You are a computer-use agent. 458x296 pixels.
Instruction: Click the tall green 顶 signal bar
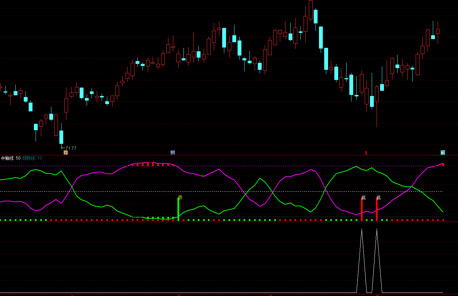[x=179, y=209]
